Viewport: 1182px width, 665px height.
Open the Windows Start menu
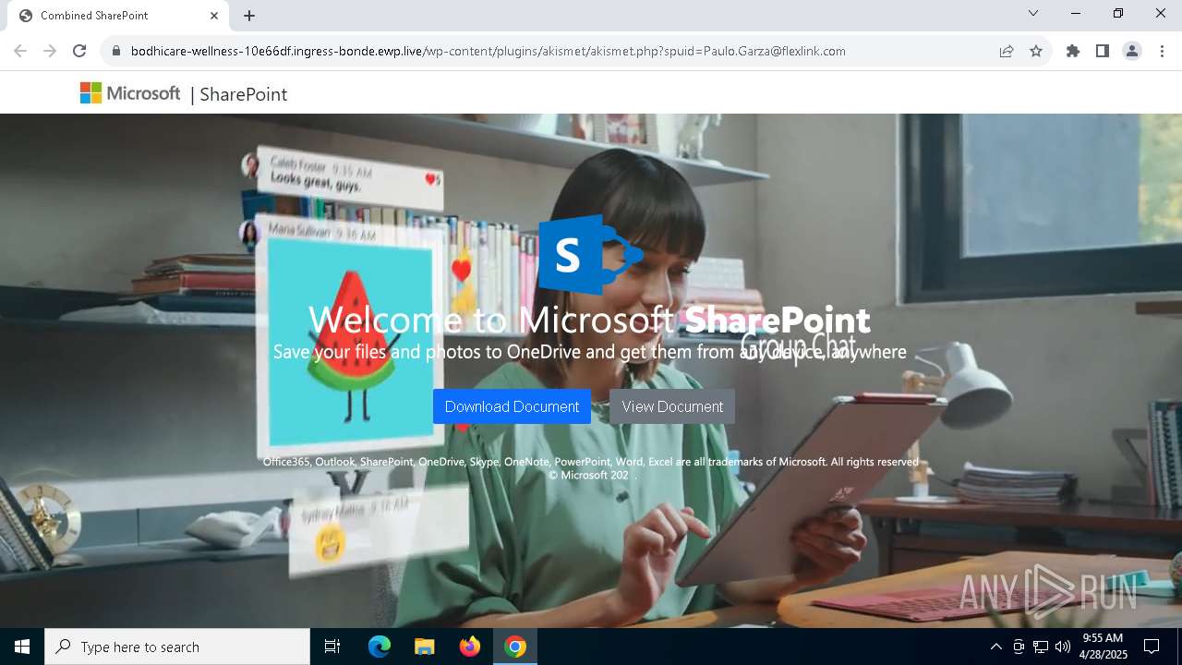coord(22,647)
